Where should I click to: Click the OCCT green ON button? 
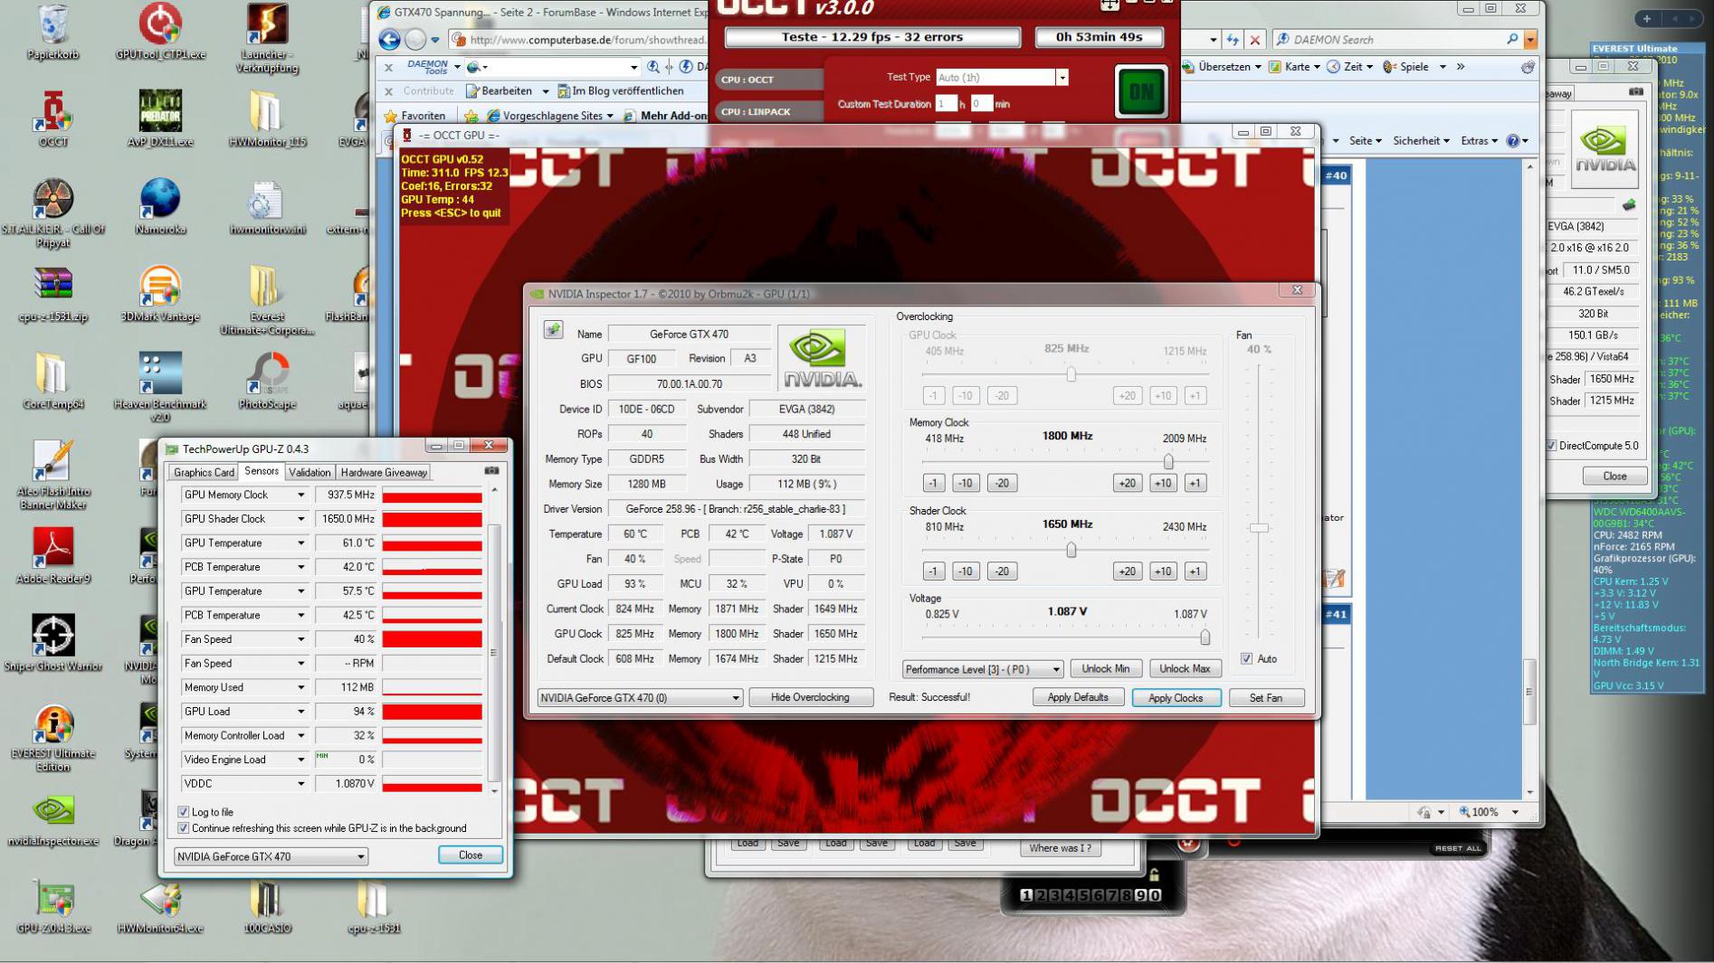pos(1141,91)
